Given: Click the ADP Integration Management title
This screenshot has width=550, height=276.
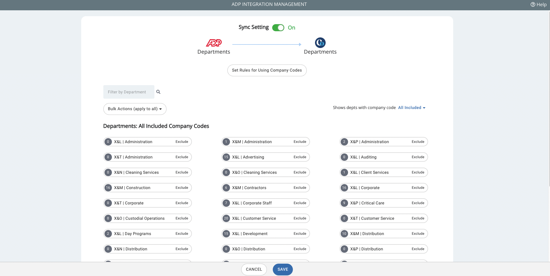Looking at the screenshot, I should 269,4.
